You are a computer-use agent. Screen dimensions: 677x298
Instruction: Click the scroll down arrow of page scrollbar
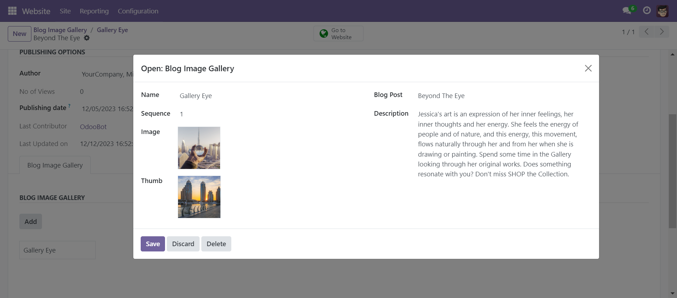pyautogui.click(x=672, y=293)
